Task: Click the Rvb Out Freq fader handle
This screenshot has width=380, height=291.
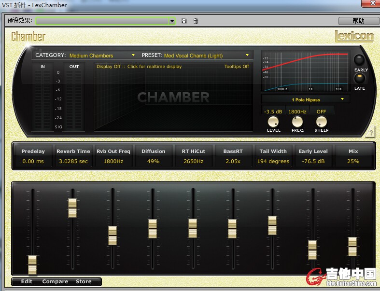Action: pyautogui.click(x=113, y=236)
